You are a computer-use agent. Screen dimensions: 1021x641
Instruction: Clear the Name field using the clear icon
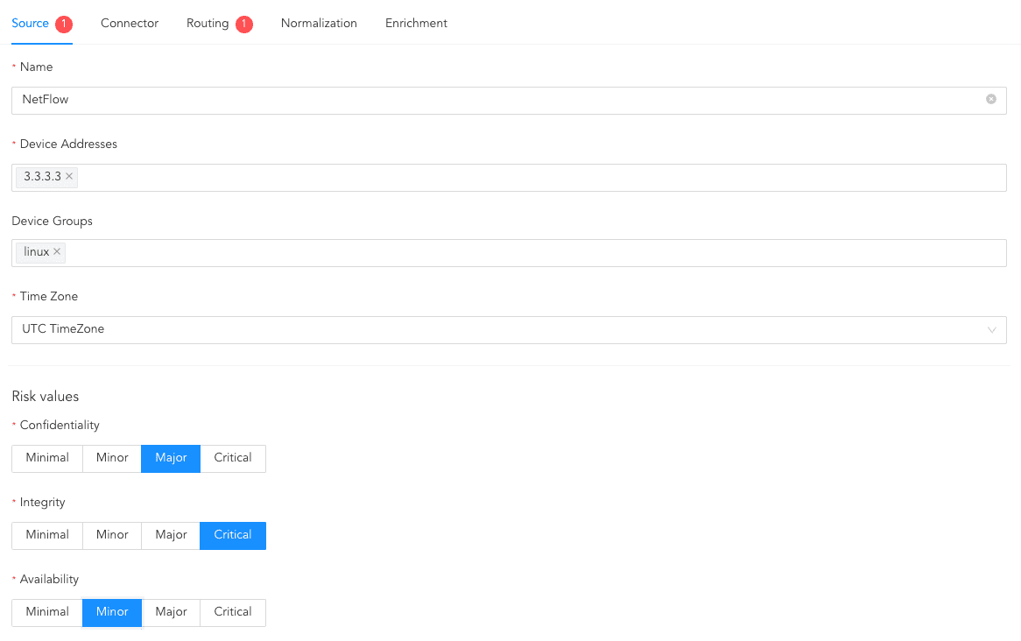(x=991, y=100)
